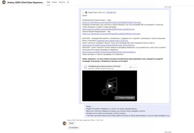194x133 pixels.
Task: Click the forwarded-message arrow icon
Action: (x=83, y=12)
